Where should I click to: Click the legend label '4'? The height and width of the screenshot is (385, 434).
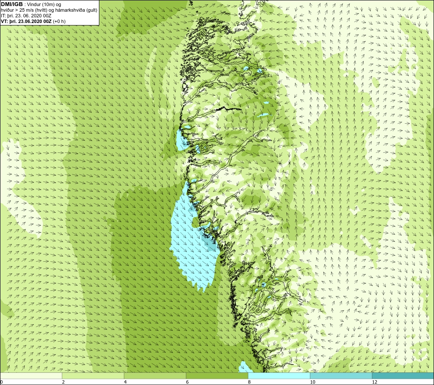(x=125, y=382)
